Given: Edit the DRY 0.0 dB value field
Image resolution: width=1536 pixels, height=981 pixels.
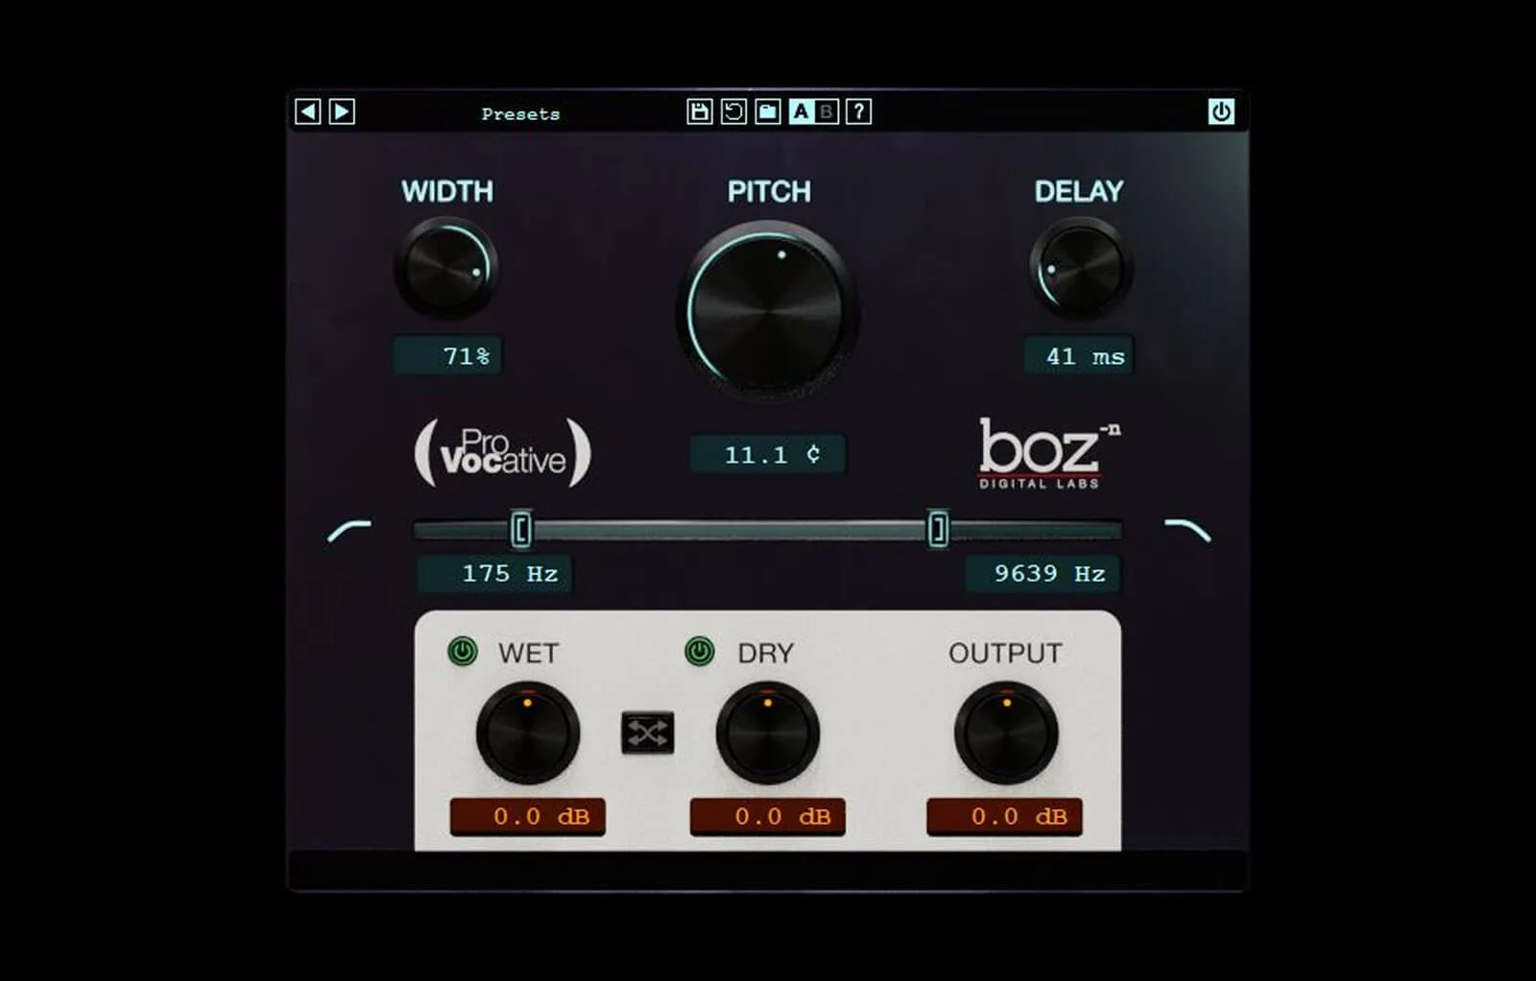Looking at the screenshot, I should pyautogui.click(x=768, y=817).
